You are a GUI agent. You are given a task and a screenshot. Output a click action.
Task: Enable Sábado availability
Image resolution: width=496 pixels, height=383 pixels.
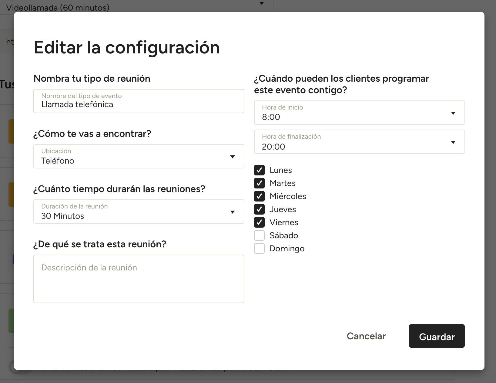click(x=259, y=236)
